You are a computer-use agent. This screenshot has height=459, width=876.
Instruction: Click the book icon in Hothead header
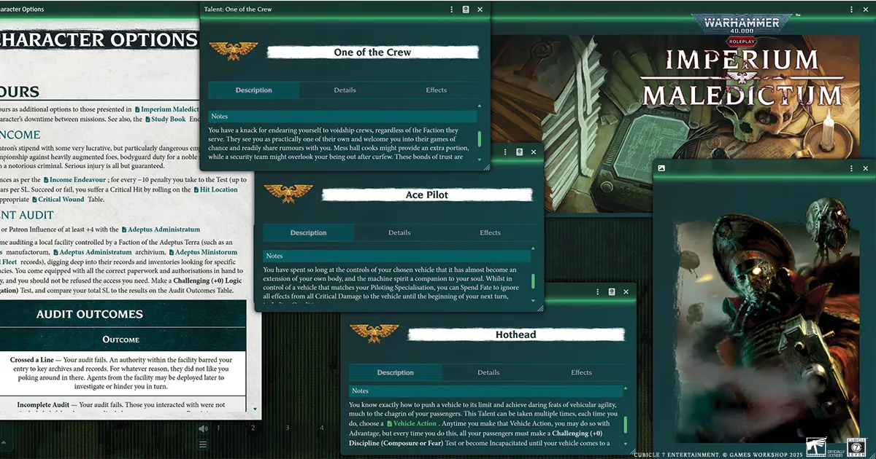612,291
